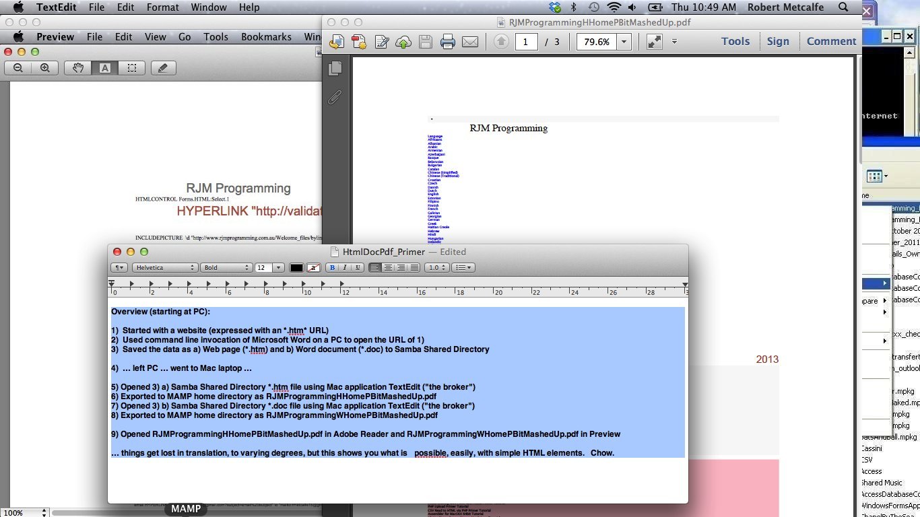920x517 pixels.
Task: Click the Open file icon in Adobe Reader
Action: click(x=337, y=42)
